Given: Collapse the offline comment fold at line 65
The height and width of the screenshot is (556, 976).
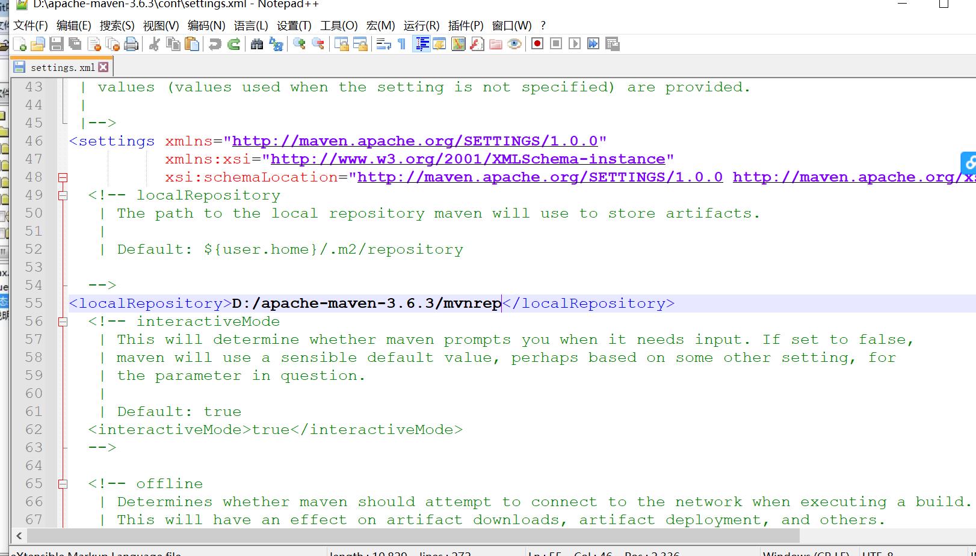Looking at the screenshot, I should (63, 484).
